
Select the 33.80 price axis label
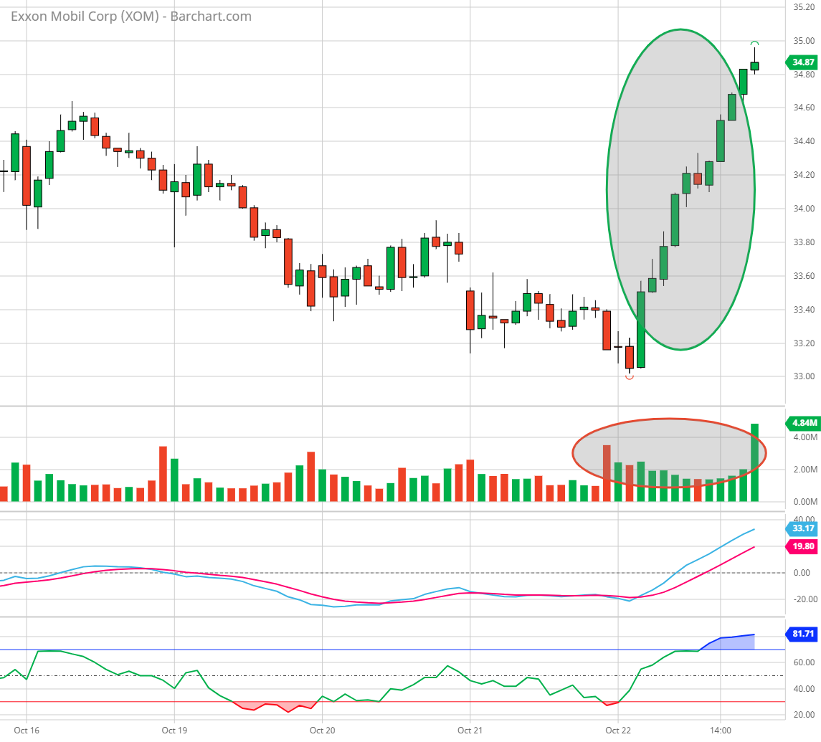[804, 242]
